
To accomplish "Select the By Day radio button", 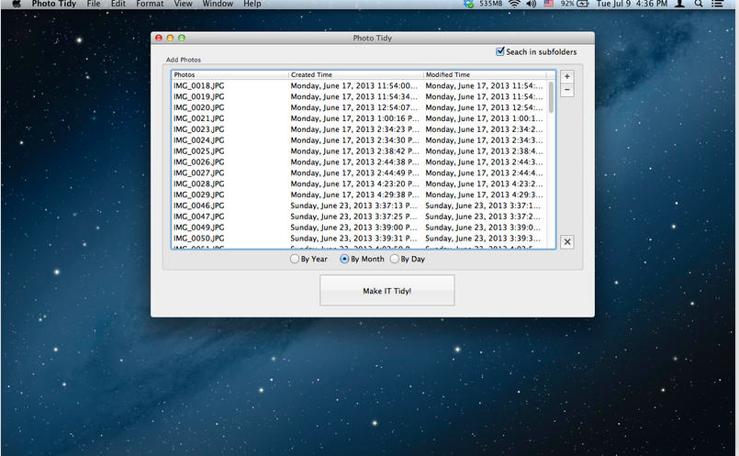I will tap(395, 259).
